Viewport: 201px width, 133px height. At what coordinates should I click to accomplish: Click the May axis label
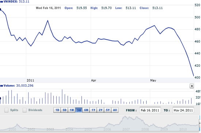click(x=153, y=80)
